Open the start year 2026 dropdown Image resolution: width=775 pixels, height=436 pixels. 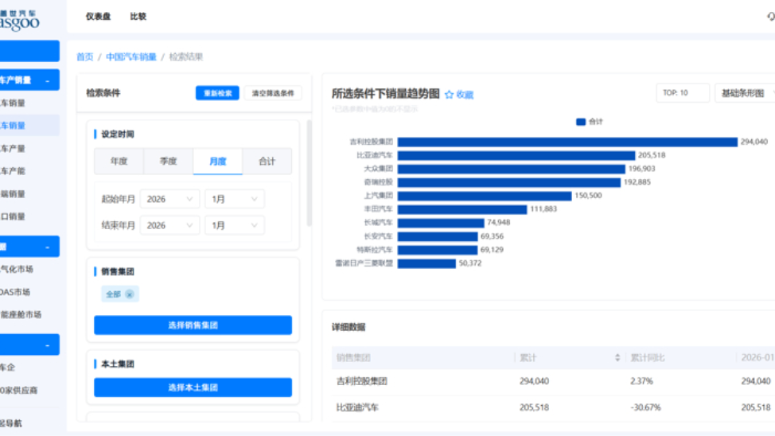pyautogui.click(x=169, y=199)
